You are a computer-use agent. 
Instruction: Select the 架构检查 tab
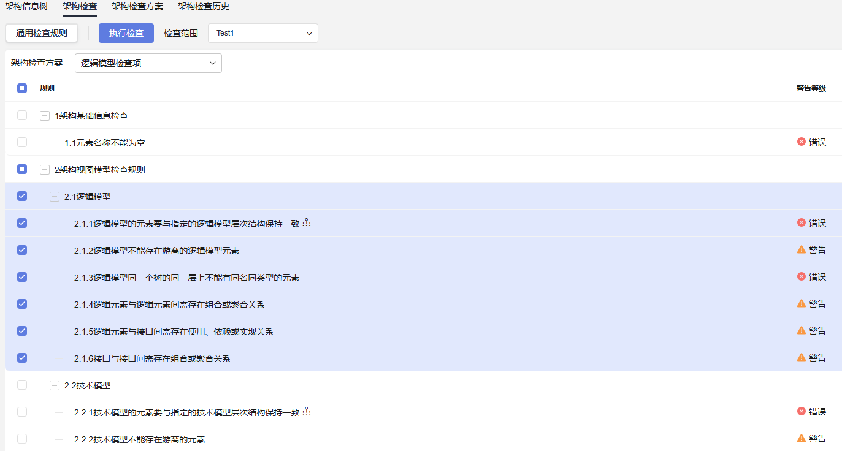coord(80,7)
